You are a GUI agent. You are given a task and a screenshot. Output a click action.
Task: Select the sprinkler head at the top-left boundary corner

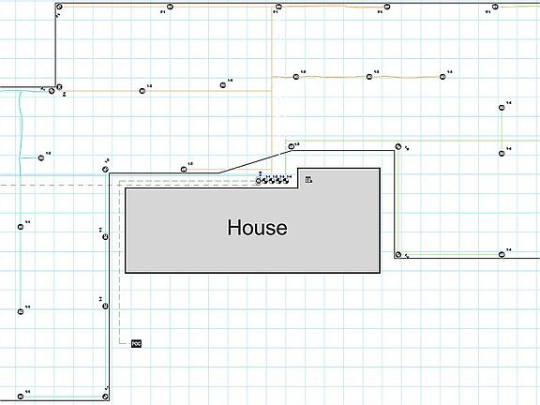(x=59, y=7)
